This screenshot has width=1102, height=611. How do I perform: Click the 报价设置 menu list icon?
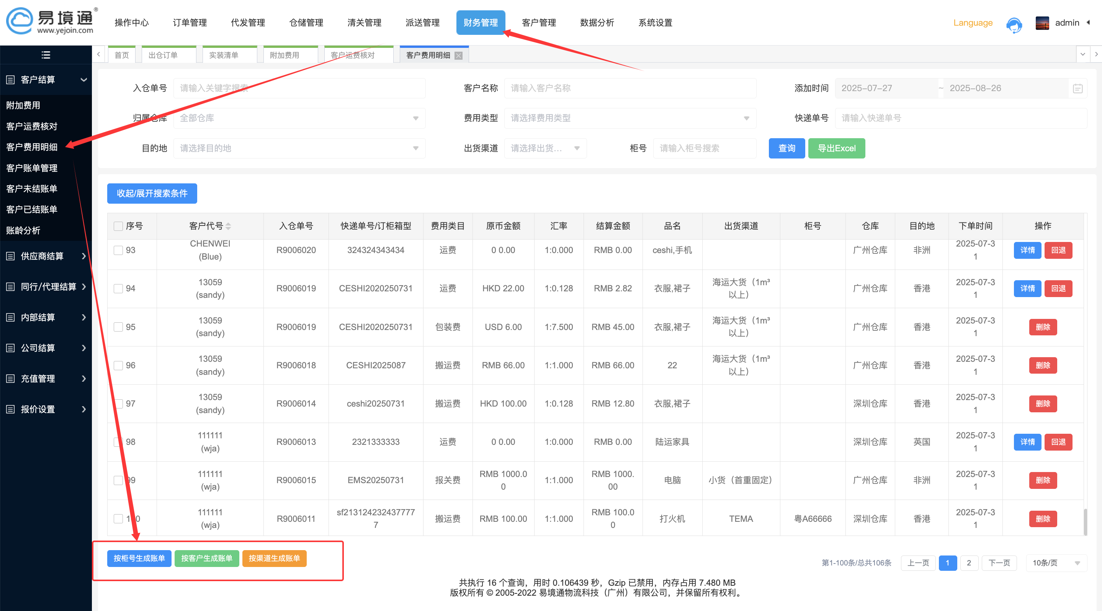click(x=11, y=409)
